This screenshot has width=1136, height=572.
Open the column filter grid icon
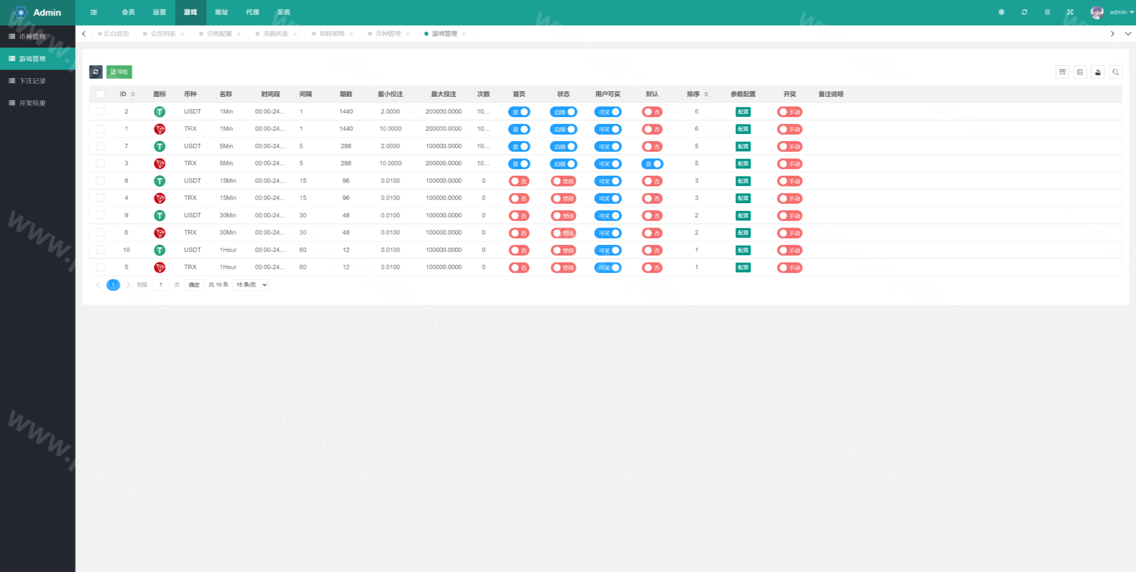pos(1062,72)
